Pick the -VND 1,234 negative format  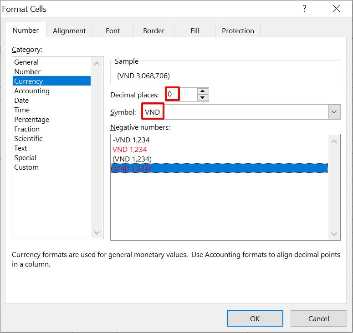[x=131, y=140]
